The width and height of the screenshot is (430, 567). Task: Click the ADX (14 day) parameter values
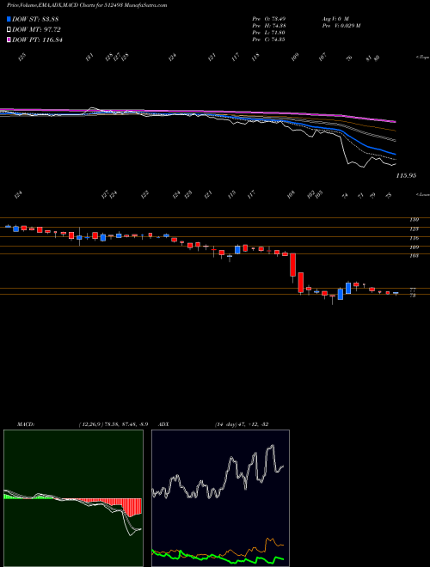(x=242, y=424)
